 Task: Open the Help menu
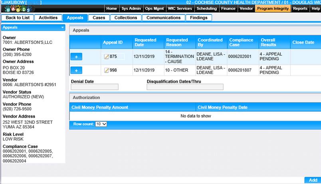[x=315, y=9]
